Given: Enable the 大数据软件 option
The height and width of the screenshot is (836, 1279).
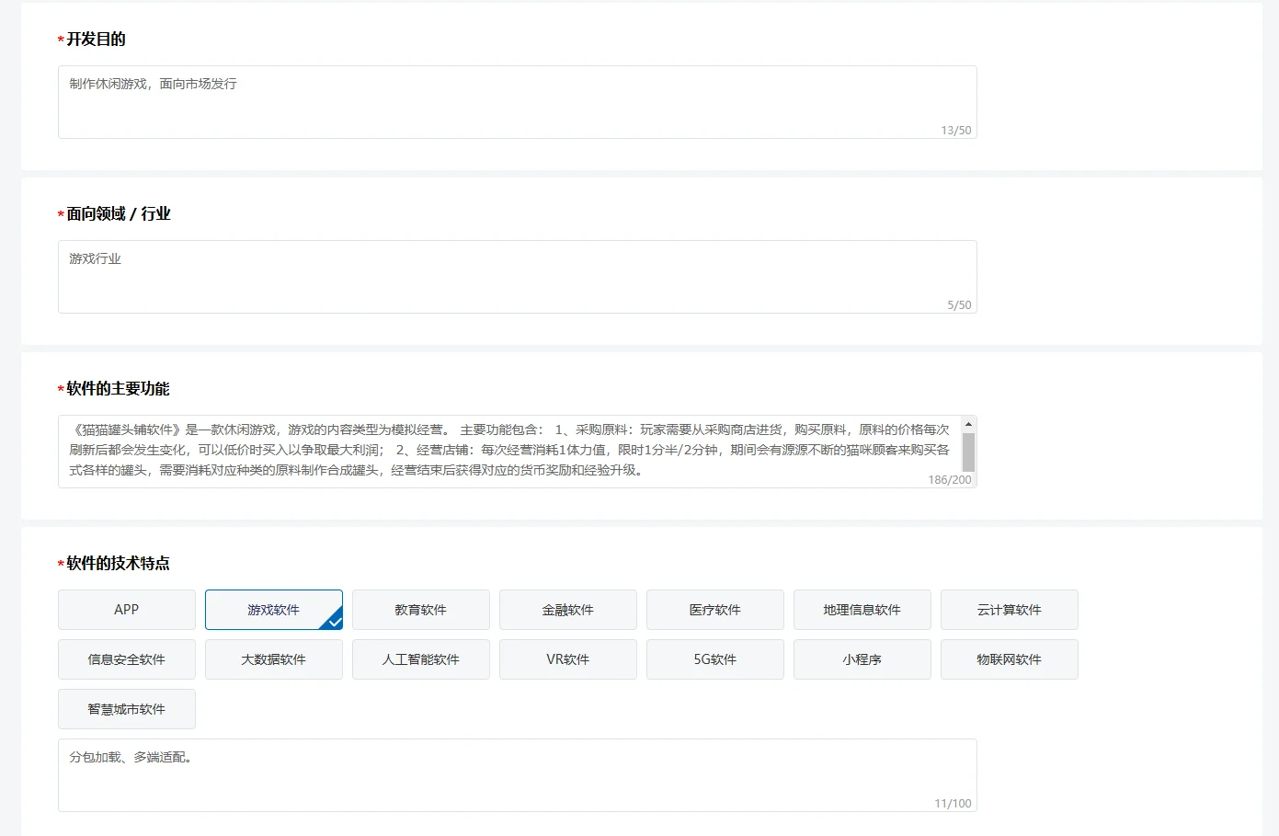Looking at the screenshot, I should tap(273, 658).
